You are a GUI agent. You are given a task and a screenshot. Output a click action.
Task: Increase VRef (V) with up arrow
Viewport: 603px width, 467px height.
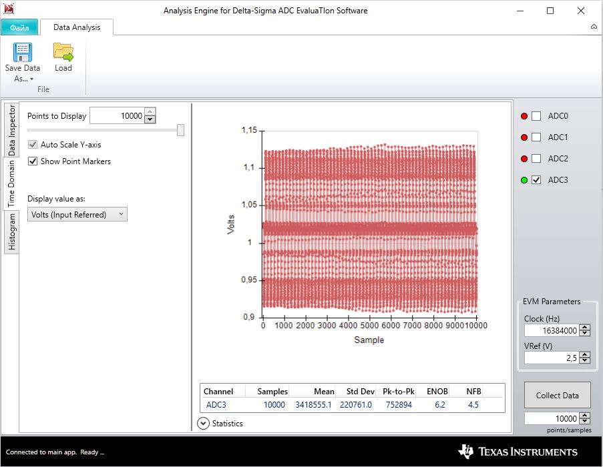click(585, 354)
